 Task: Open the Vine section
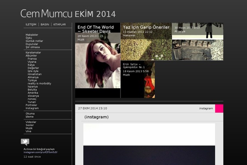(28, 131)
